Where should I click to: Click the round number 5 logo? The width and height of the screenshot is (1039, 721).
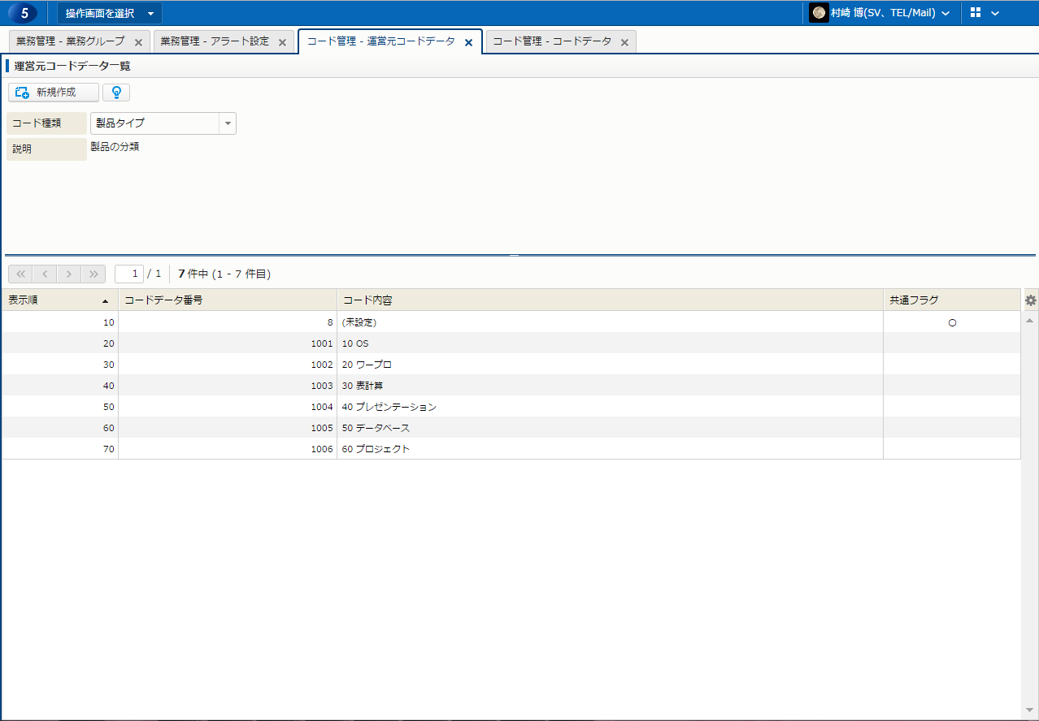click(24, 13)
